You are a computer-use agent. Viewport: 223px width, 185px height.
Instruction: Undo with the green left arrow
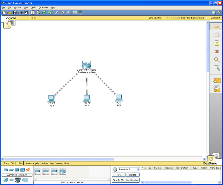pos(44,13)
